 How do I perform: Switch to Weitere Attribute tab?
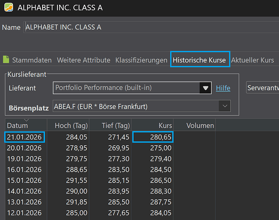(x=83, y=60)
